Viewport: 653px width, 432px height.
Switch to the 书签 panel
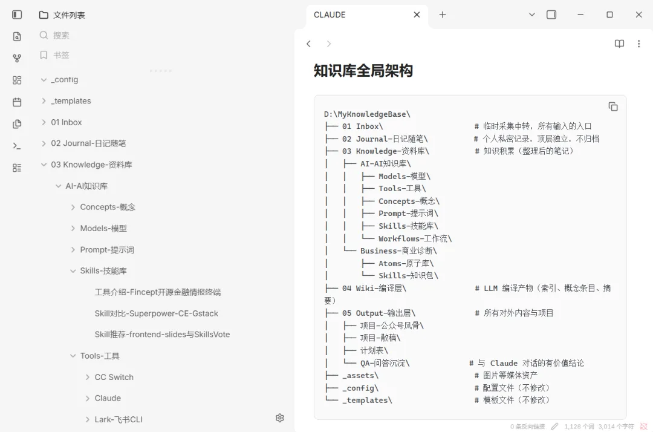pos(61,55)
